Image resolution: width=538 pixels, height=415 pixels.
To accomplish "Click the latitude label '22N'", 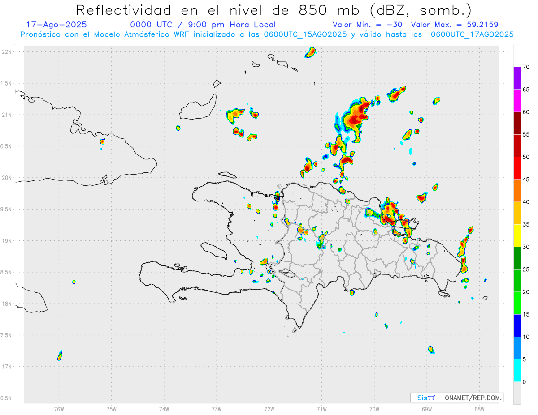I will tap(7, 52).
